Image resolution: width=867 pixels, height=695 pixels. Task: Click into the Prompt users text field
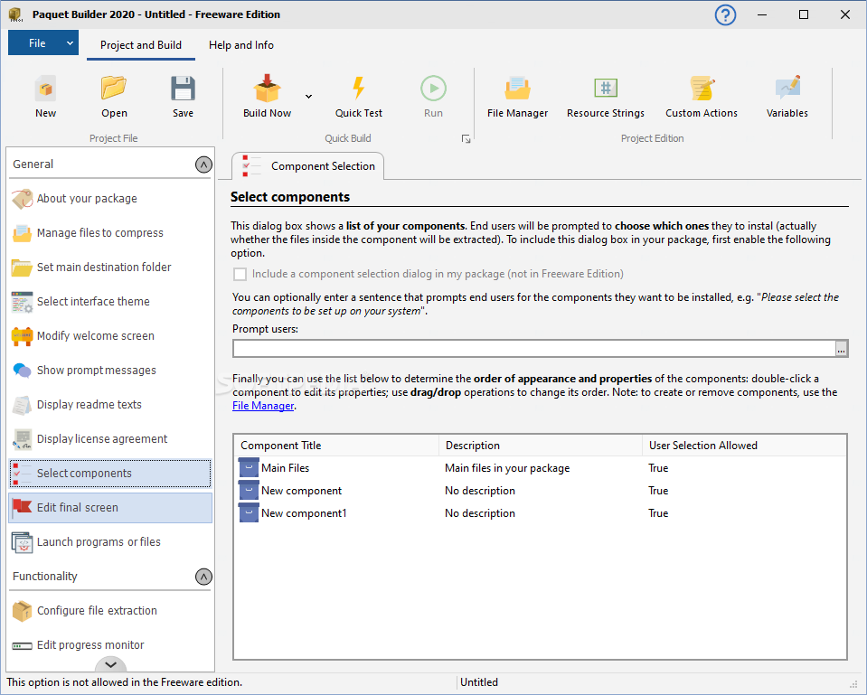pyautogui.click(x=533, y=349)
